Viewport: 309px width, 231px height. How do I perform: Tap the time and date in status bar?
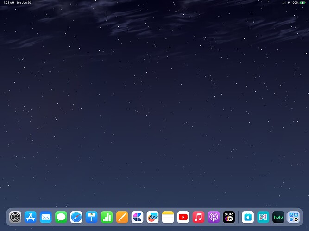[x=17, y=3]
